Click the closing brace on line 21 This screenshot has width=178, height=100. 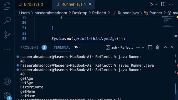(53, 28)
